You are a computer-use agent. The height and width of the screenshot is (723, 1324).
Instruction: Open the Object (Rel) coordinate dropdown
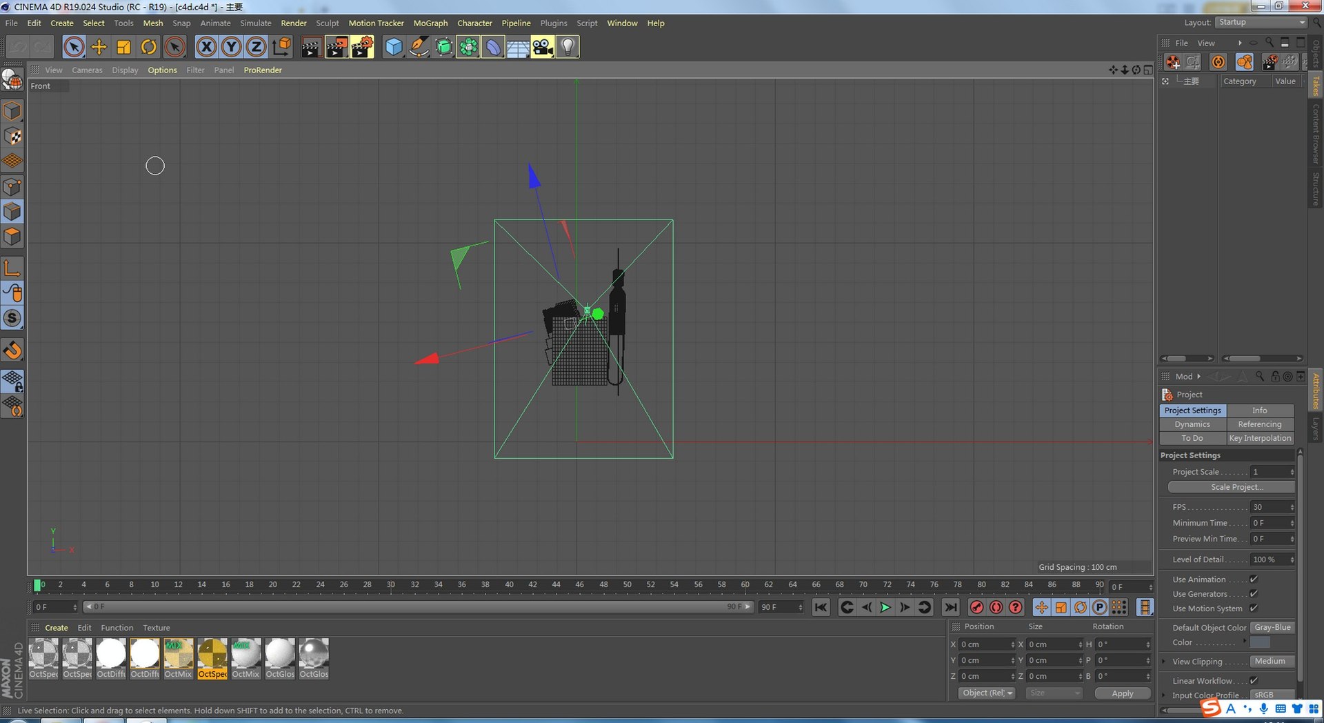pos(987,693)
